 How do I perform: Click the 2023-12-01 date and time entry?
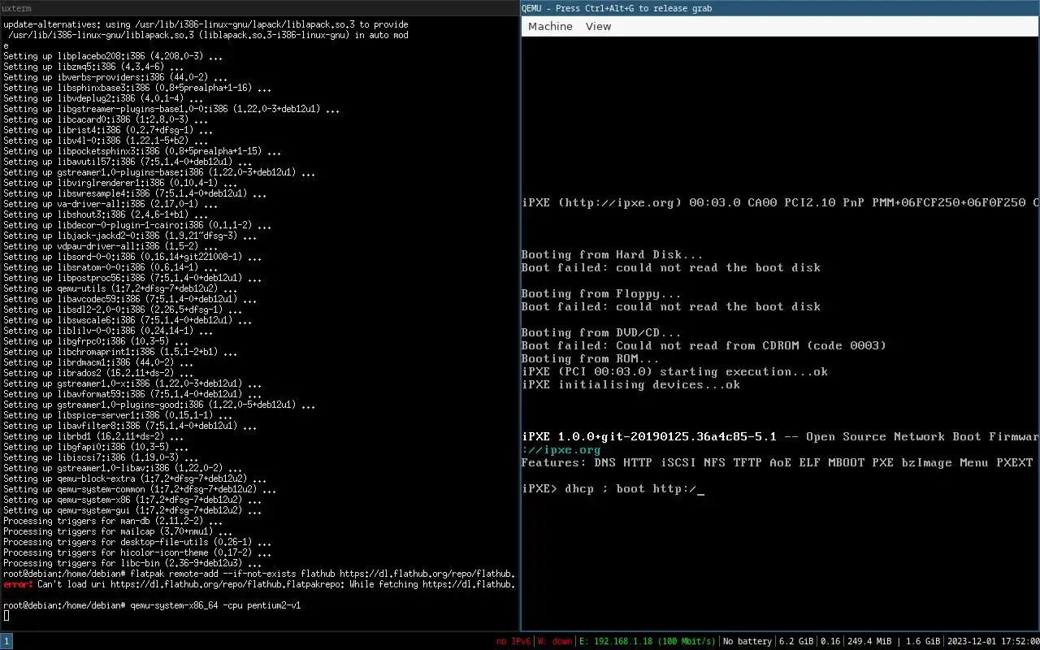[993, 641]
